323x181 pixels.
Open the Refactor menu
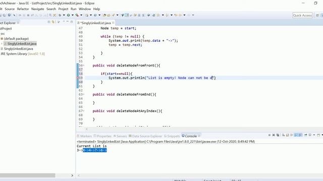23,9
